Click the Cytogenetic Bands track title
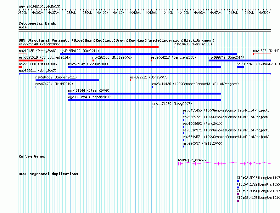The width and height of the screenshot is (280, 213). (37, 23)
